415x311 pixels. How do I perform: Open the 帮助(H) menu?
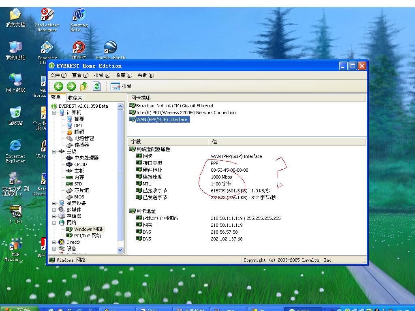click(145, 75)
